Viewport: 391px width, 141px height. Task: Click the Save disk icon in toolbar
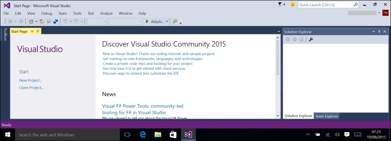tap(49, 21)
